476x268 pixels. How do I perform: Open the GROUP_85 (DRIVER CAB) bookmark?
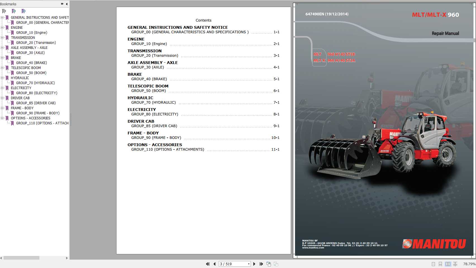36,103
